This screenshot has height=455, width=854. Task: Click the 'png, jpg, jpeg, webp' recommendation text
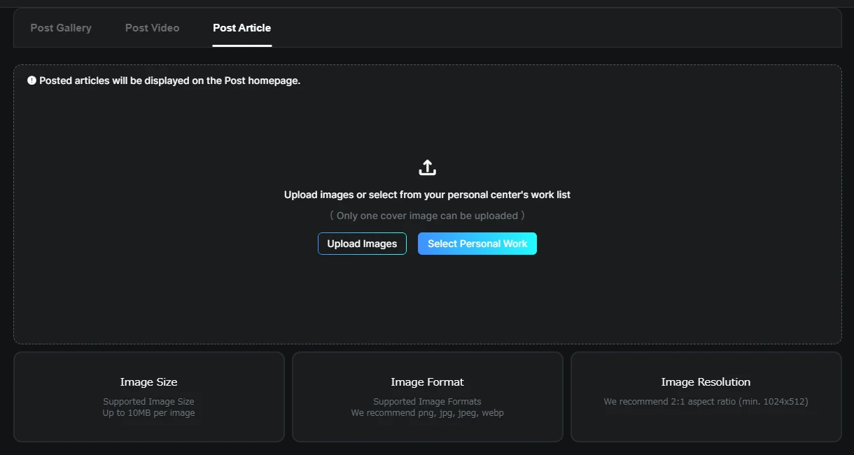[427, 413]
